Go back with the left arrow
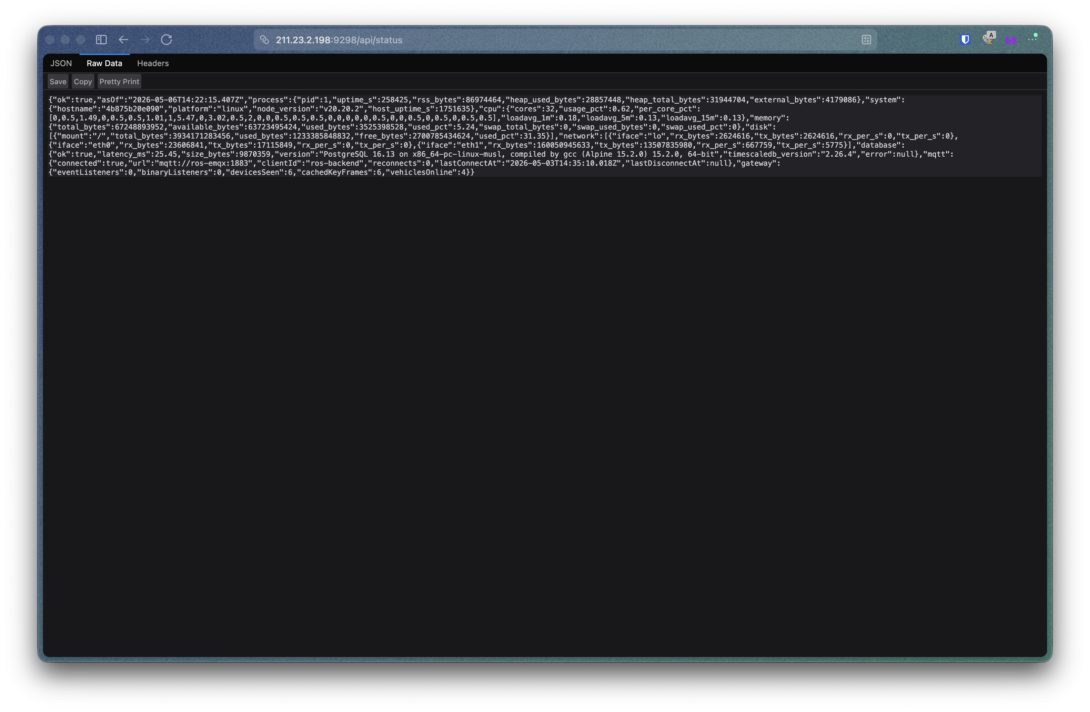Viewport: 1090px width, 712px height. pyautogui.click(x=123, y=40)
